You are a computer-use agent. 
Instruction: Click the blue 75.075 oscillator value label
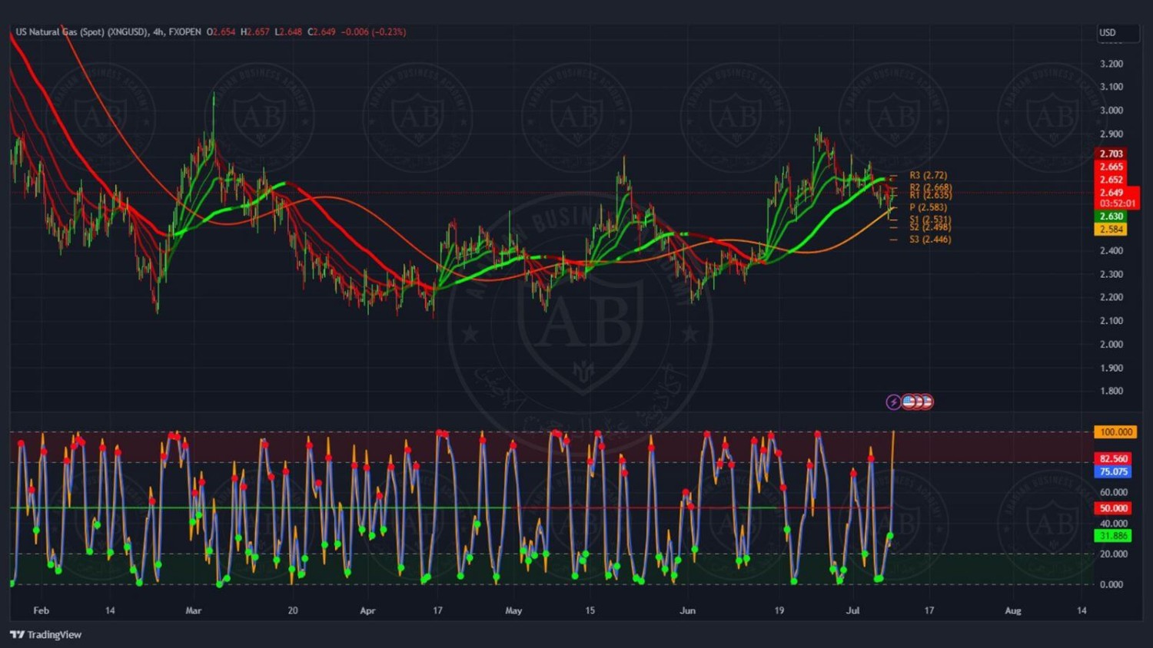tap(1113, 471)
